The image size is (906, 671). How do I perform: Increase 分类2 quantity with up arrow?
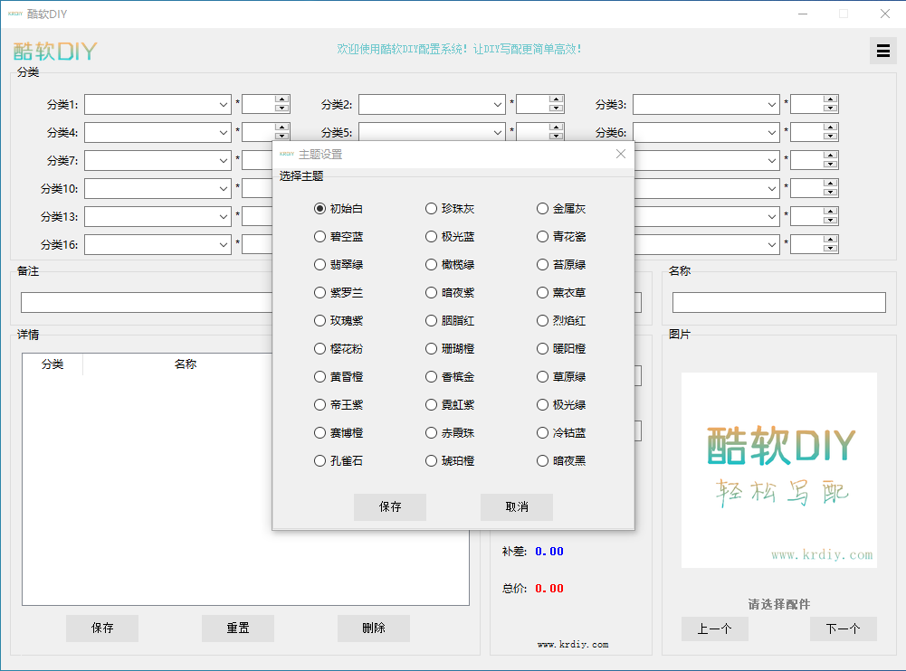coord(556,99)
